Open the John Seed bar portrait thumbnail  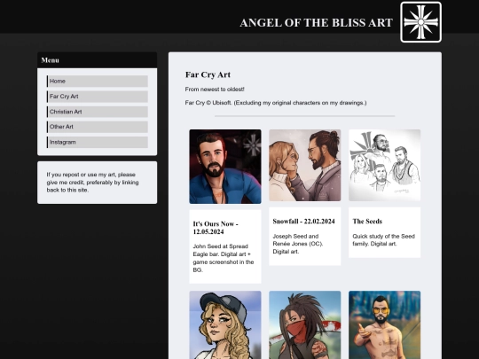click(225, 167)
